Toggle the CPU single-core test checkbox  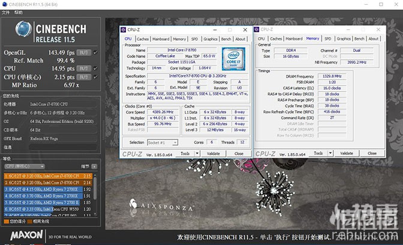95,77
